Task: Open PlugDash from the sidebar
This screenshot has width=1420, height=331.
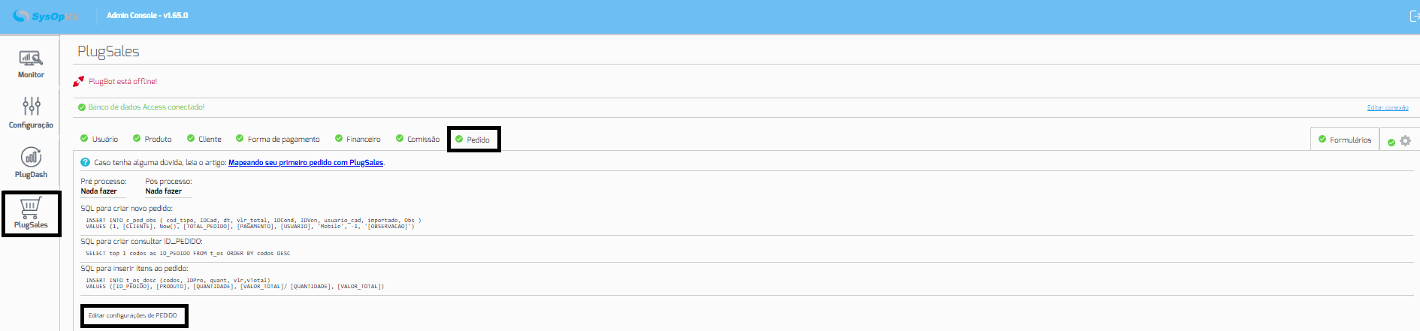Action: (31, 162)
